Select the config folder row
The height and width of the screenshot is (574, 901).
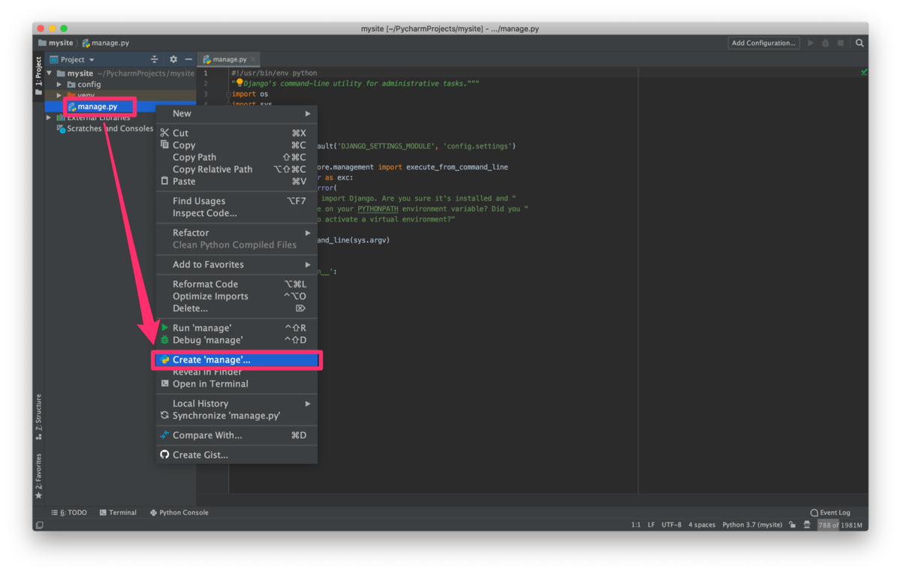click(120, 85)
